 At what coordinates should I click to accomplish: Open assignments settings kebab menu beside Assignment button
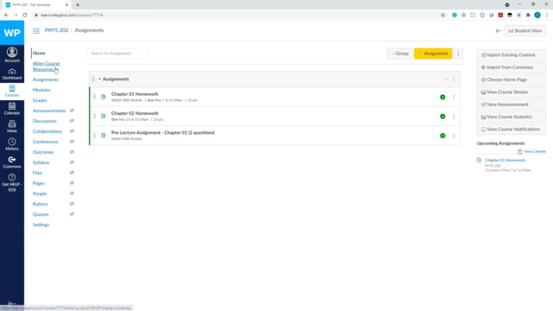[458, 54]
